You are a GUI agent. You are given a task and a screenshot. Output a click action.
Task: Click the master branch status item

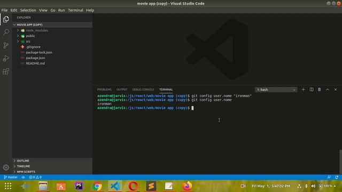[x=11, y=177]
